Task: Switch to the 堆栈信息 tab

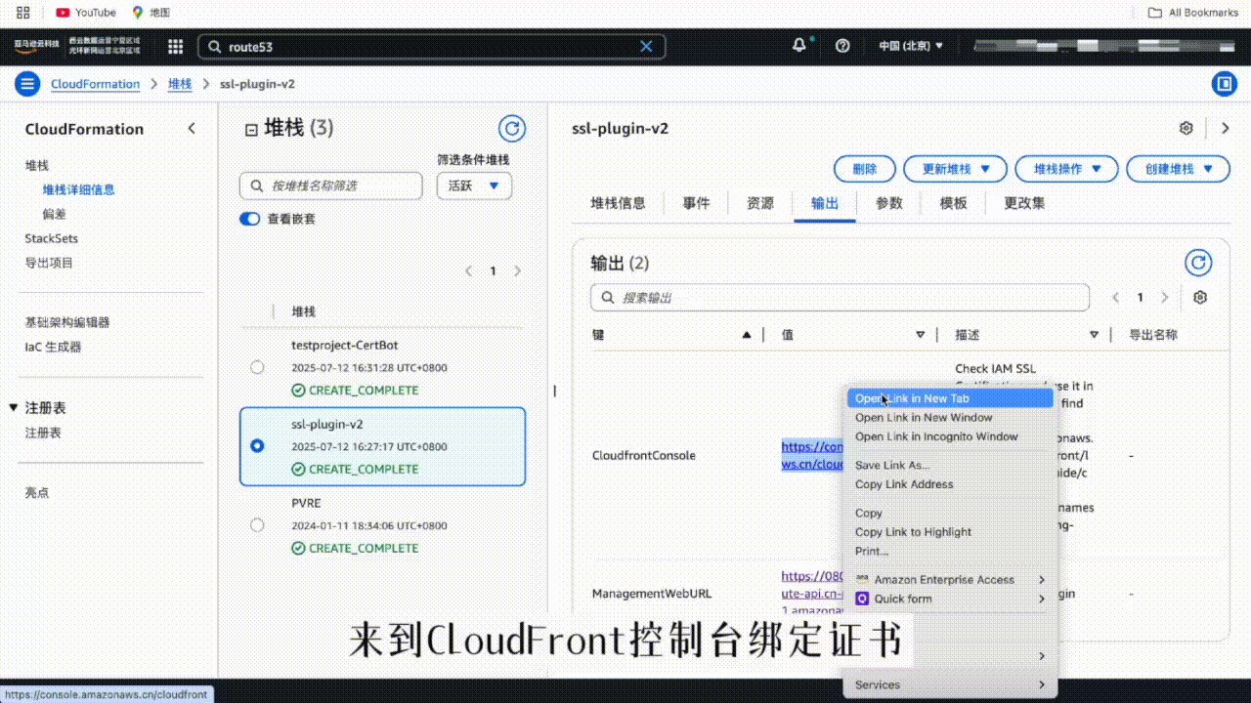Action: 618,203
